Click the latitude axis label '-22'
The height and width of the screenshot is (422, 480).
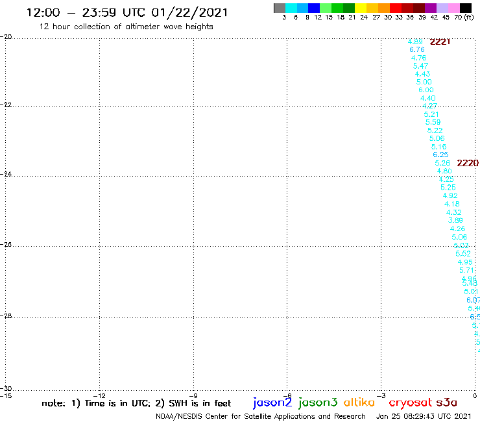[6, 105]
